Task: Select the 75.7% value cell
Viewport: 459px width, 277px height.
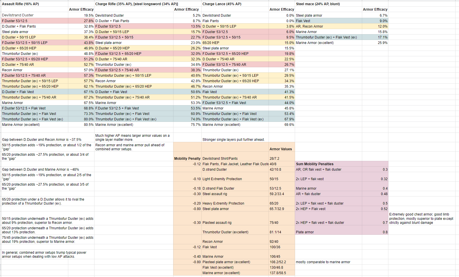Action: click(x=188, y=125)
